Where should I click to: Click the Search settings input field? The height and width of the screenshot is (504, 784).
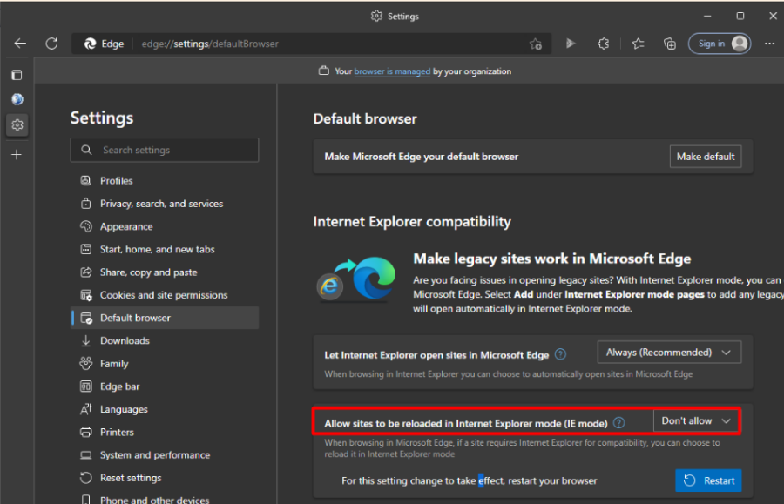pos(174,150)
